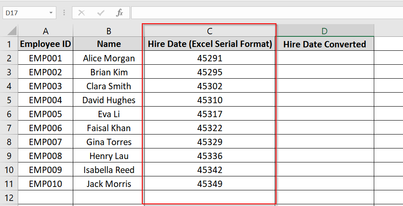Select serial value 45302
403x206 pixels.
210,85
